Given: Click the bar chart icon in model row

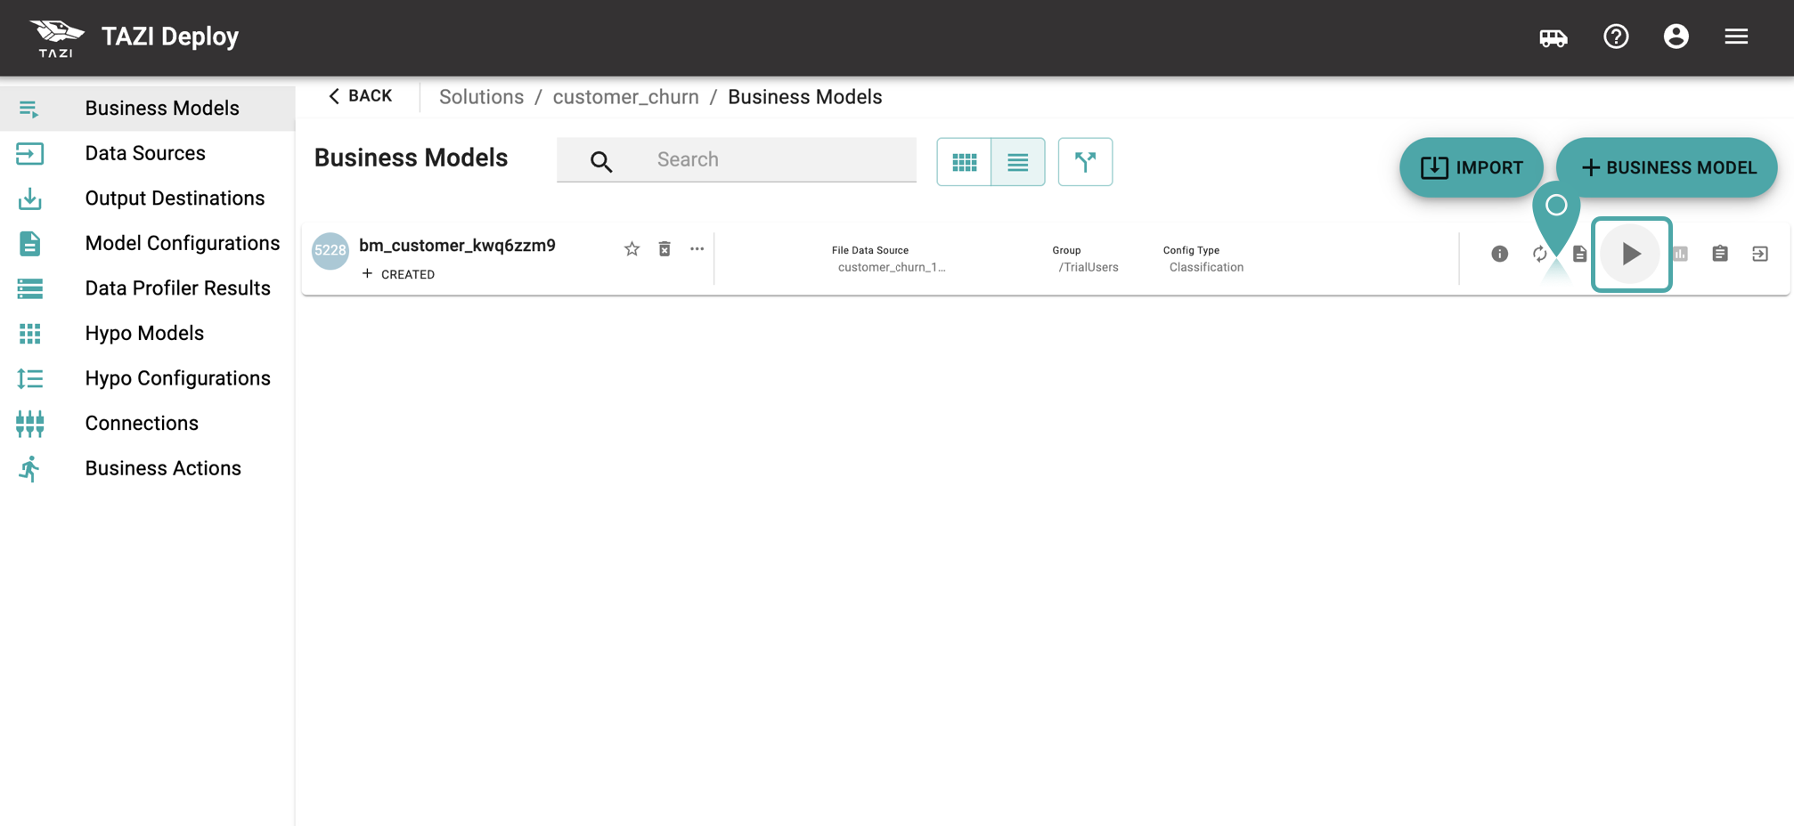Looking at the screenshot, I should pos(1680,254).
